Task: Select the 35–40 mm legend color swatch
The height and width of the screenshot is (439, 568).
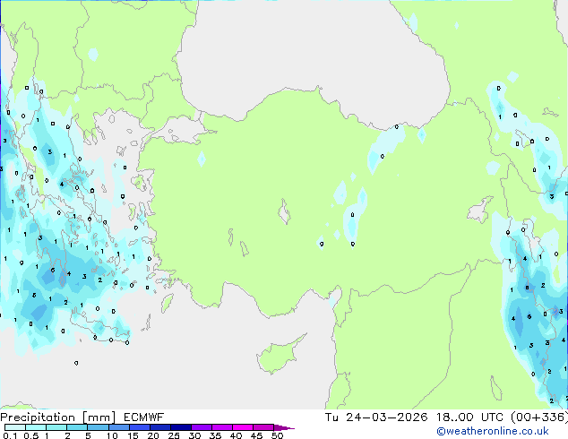Action: coord(221,427)
